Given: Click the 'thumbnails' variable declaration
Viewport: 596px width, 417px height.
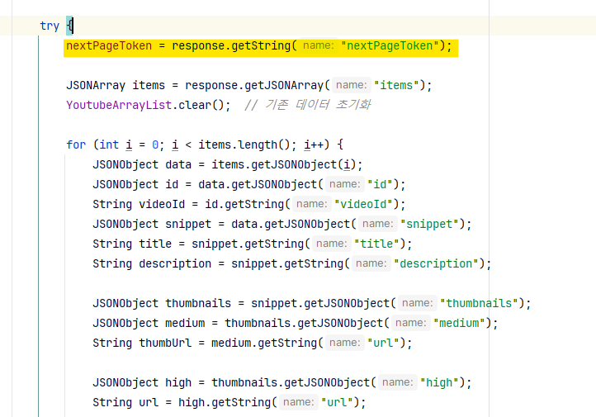Looking at the screenshot, I should [198, 303].
